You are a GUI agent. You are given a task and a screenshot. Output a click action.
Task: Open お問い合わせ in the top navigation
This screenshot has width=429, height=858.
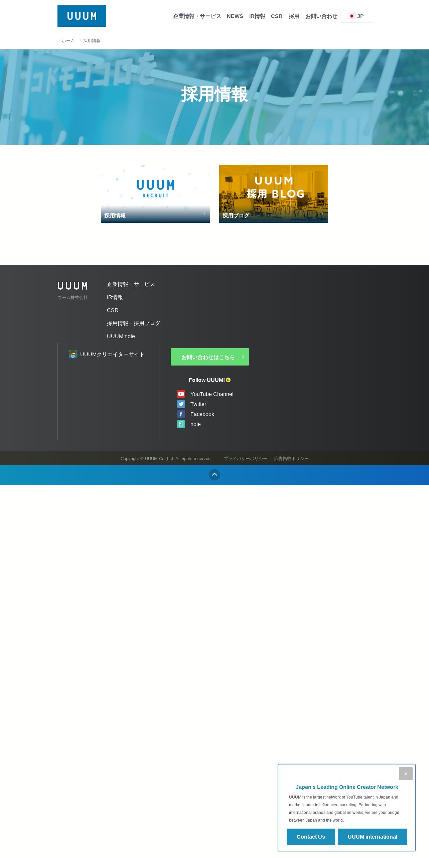pos(321,16)
